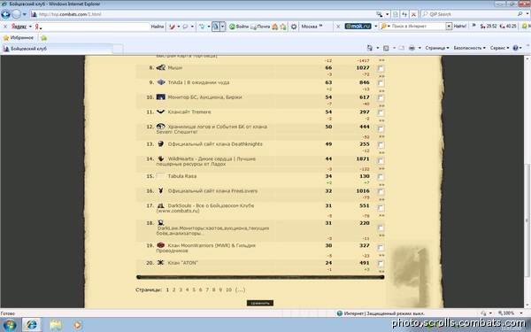531x332 pixels.
Task: Open the Безопасность dropdown menu
Action: click(x=469, y=48)
